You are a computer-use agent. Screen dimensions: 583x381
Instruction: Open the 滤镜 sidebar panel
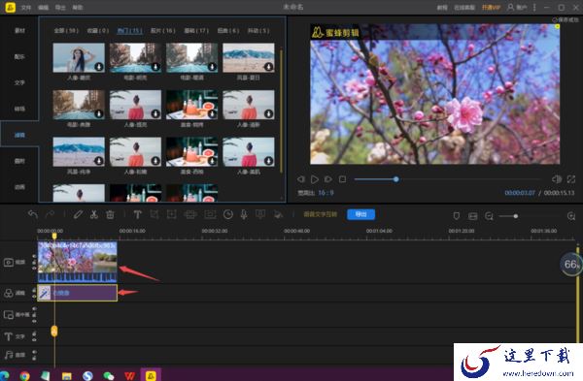click(x=19, y=135)
